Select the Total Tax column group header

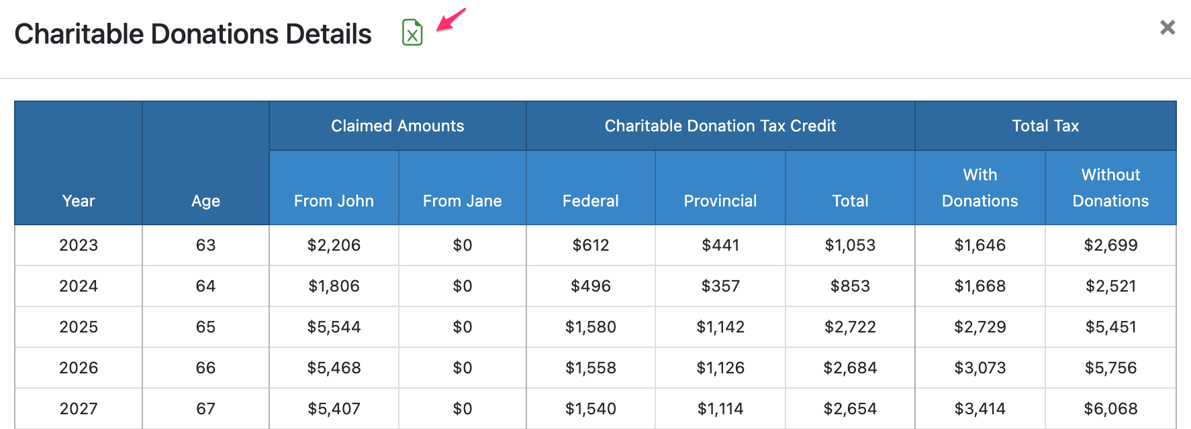[x=1045, y=125]
